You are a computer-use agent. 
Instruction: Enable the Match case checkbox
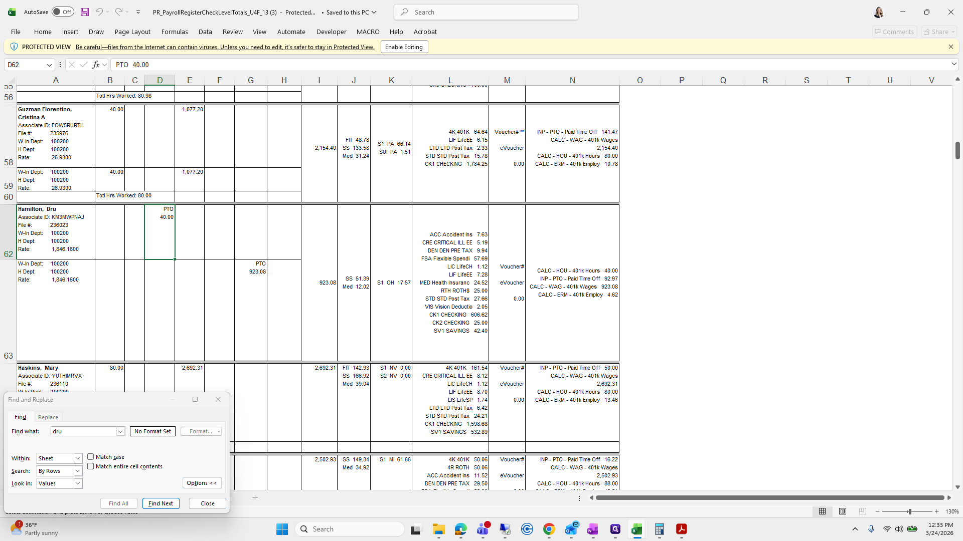point(91,457)
